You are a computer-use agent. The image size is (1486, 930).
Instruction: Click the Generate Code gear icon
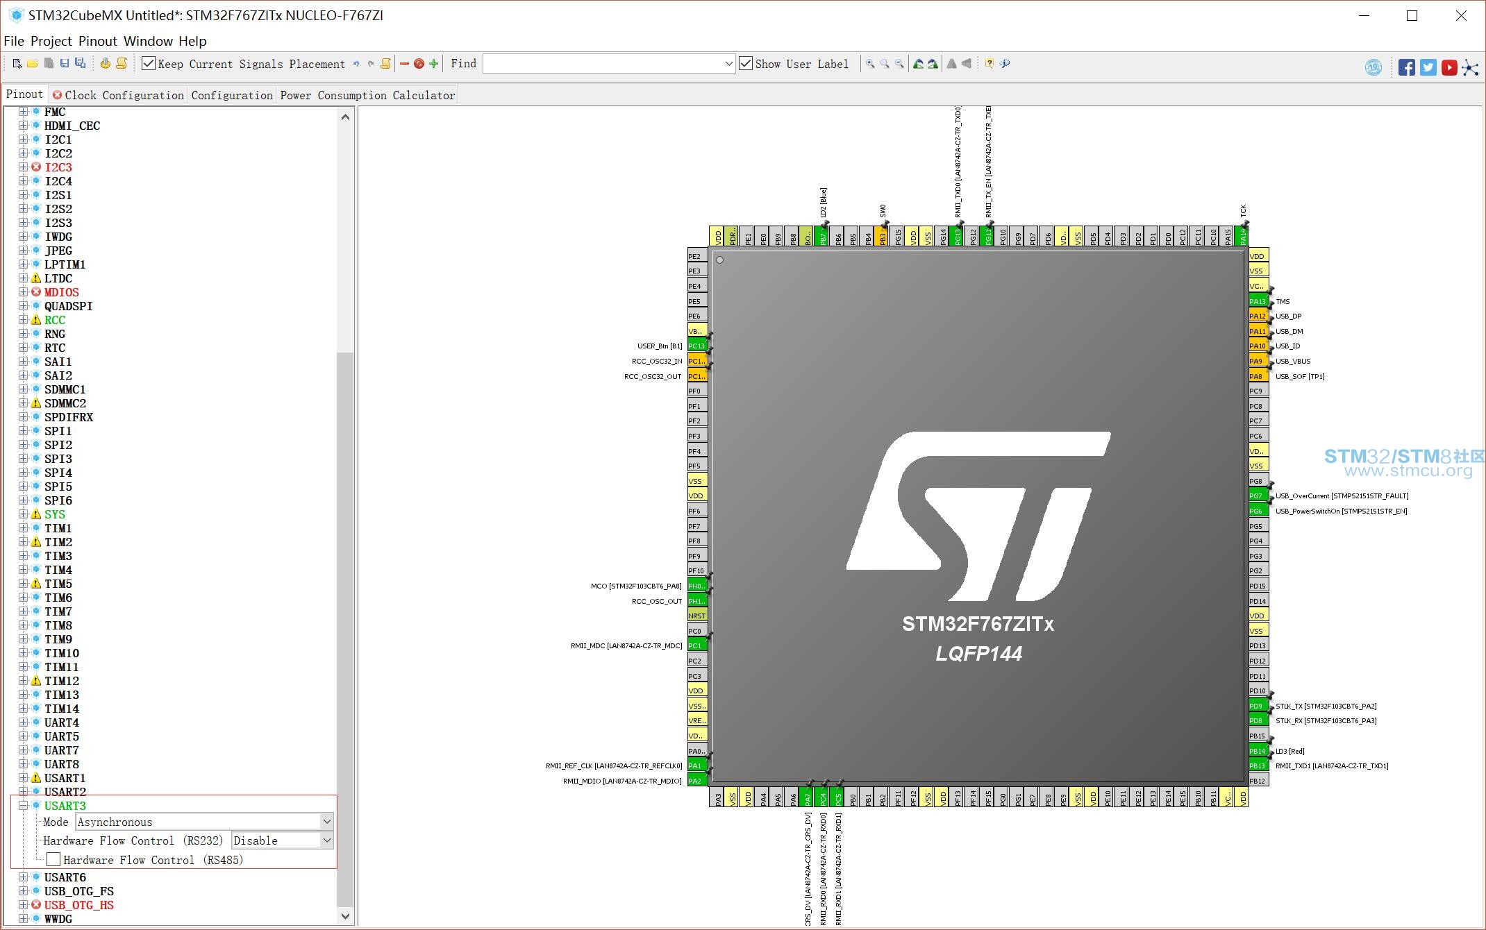click(x=106, y=64)
